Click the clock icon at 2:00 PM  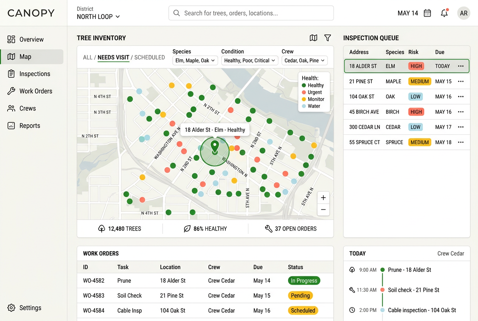click(352, 310)
